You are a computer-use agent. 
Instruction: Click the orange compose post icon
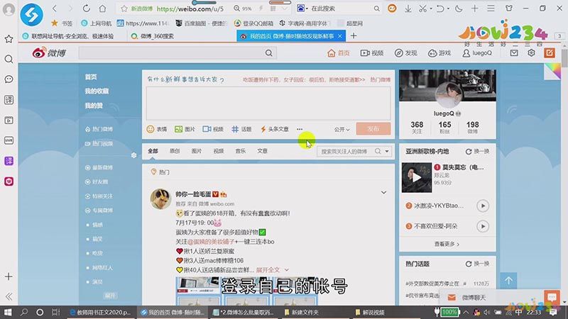click(x=550, y=53)
